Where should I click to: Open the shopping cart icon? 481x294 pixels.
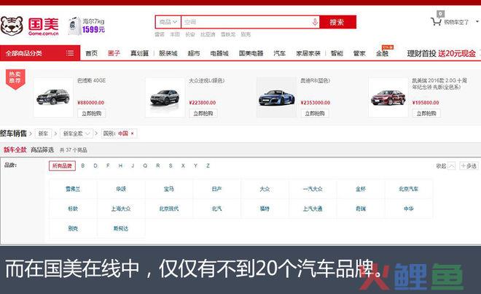click(436, 21)
